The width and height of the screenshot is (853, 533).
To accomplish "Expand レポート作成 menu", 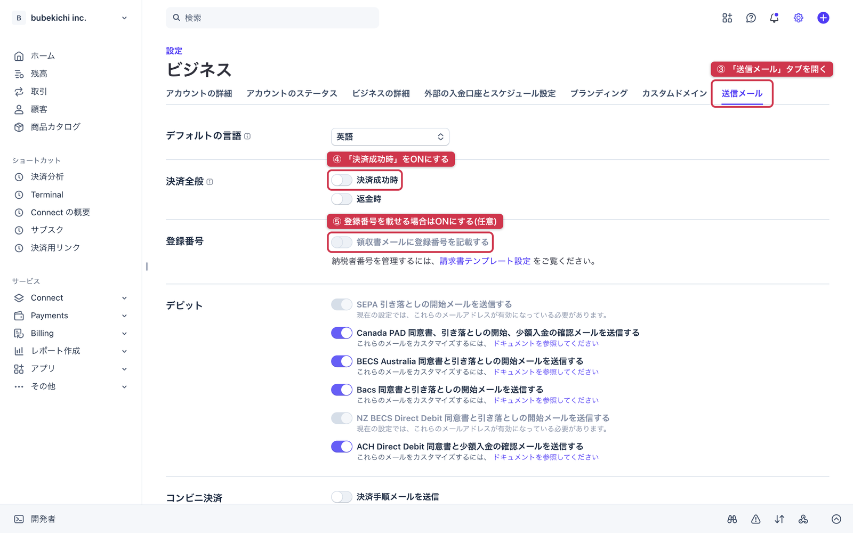I will click(x=70, y=351).
